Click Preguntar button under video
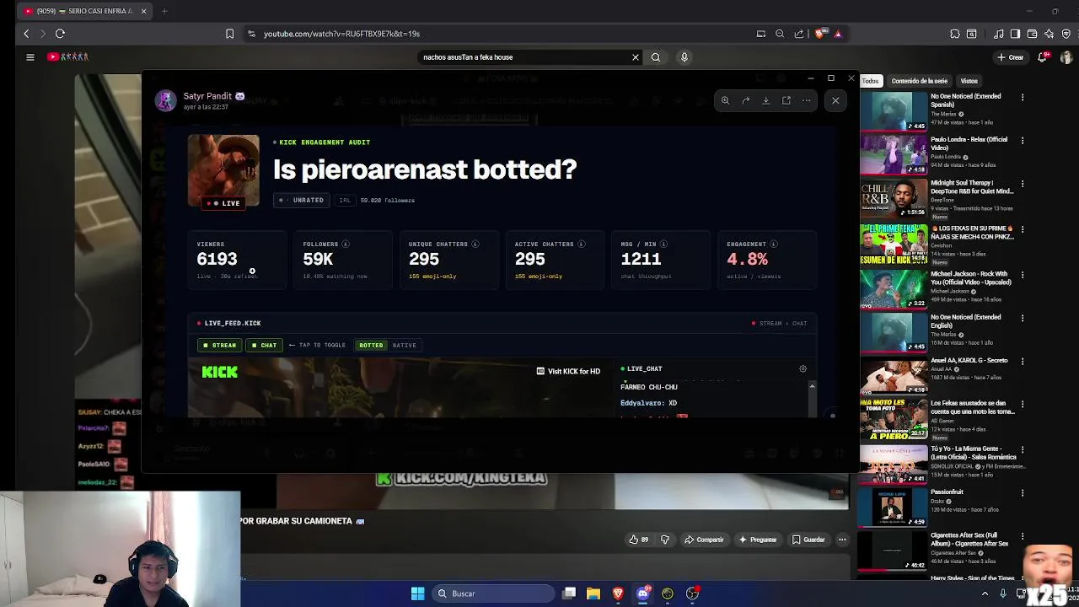This screenshot has height=607, width=1079. click(757, 540)
